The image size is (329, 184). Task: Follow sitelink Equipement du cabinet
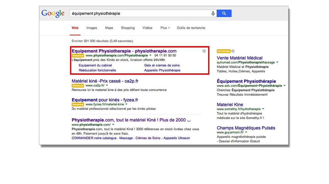95,65
